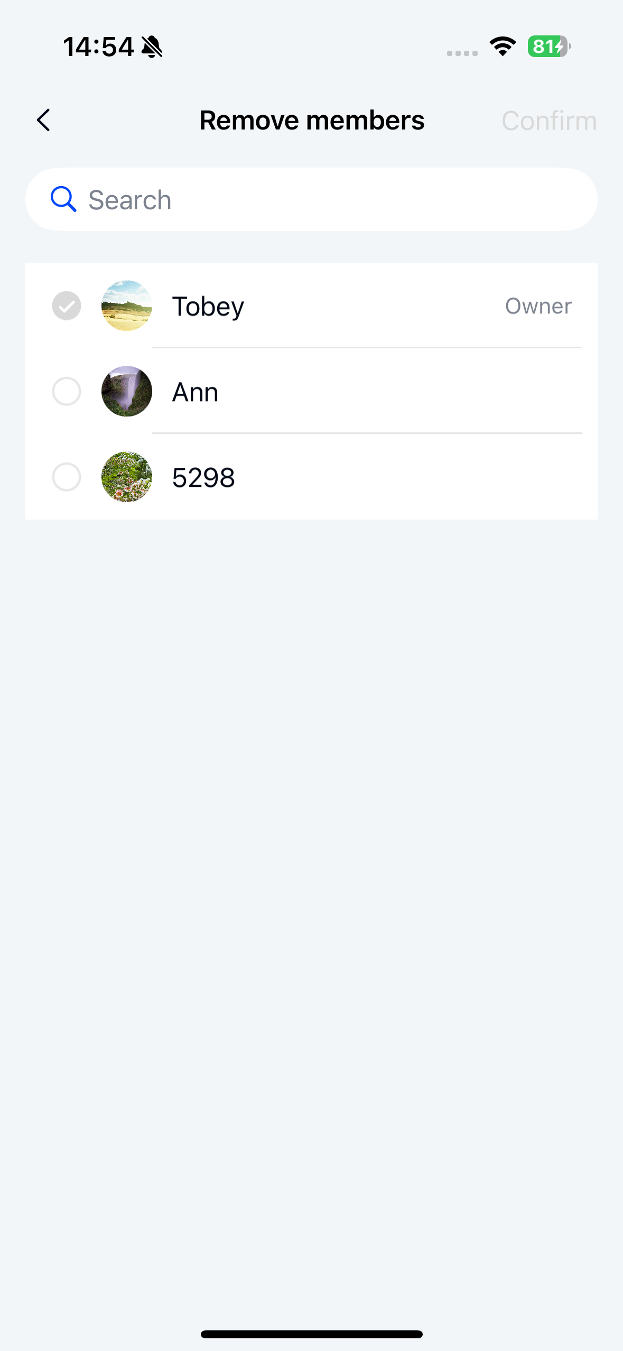Tap the flower avatar of 5298
623x1351 pixels.
tap(127, 477)
